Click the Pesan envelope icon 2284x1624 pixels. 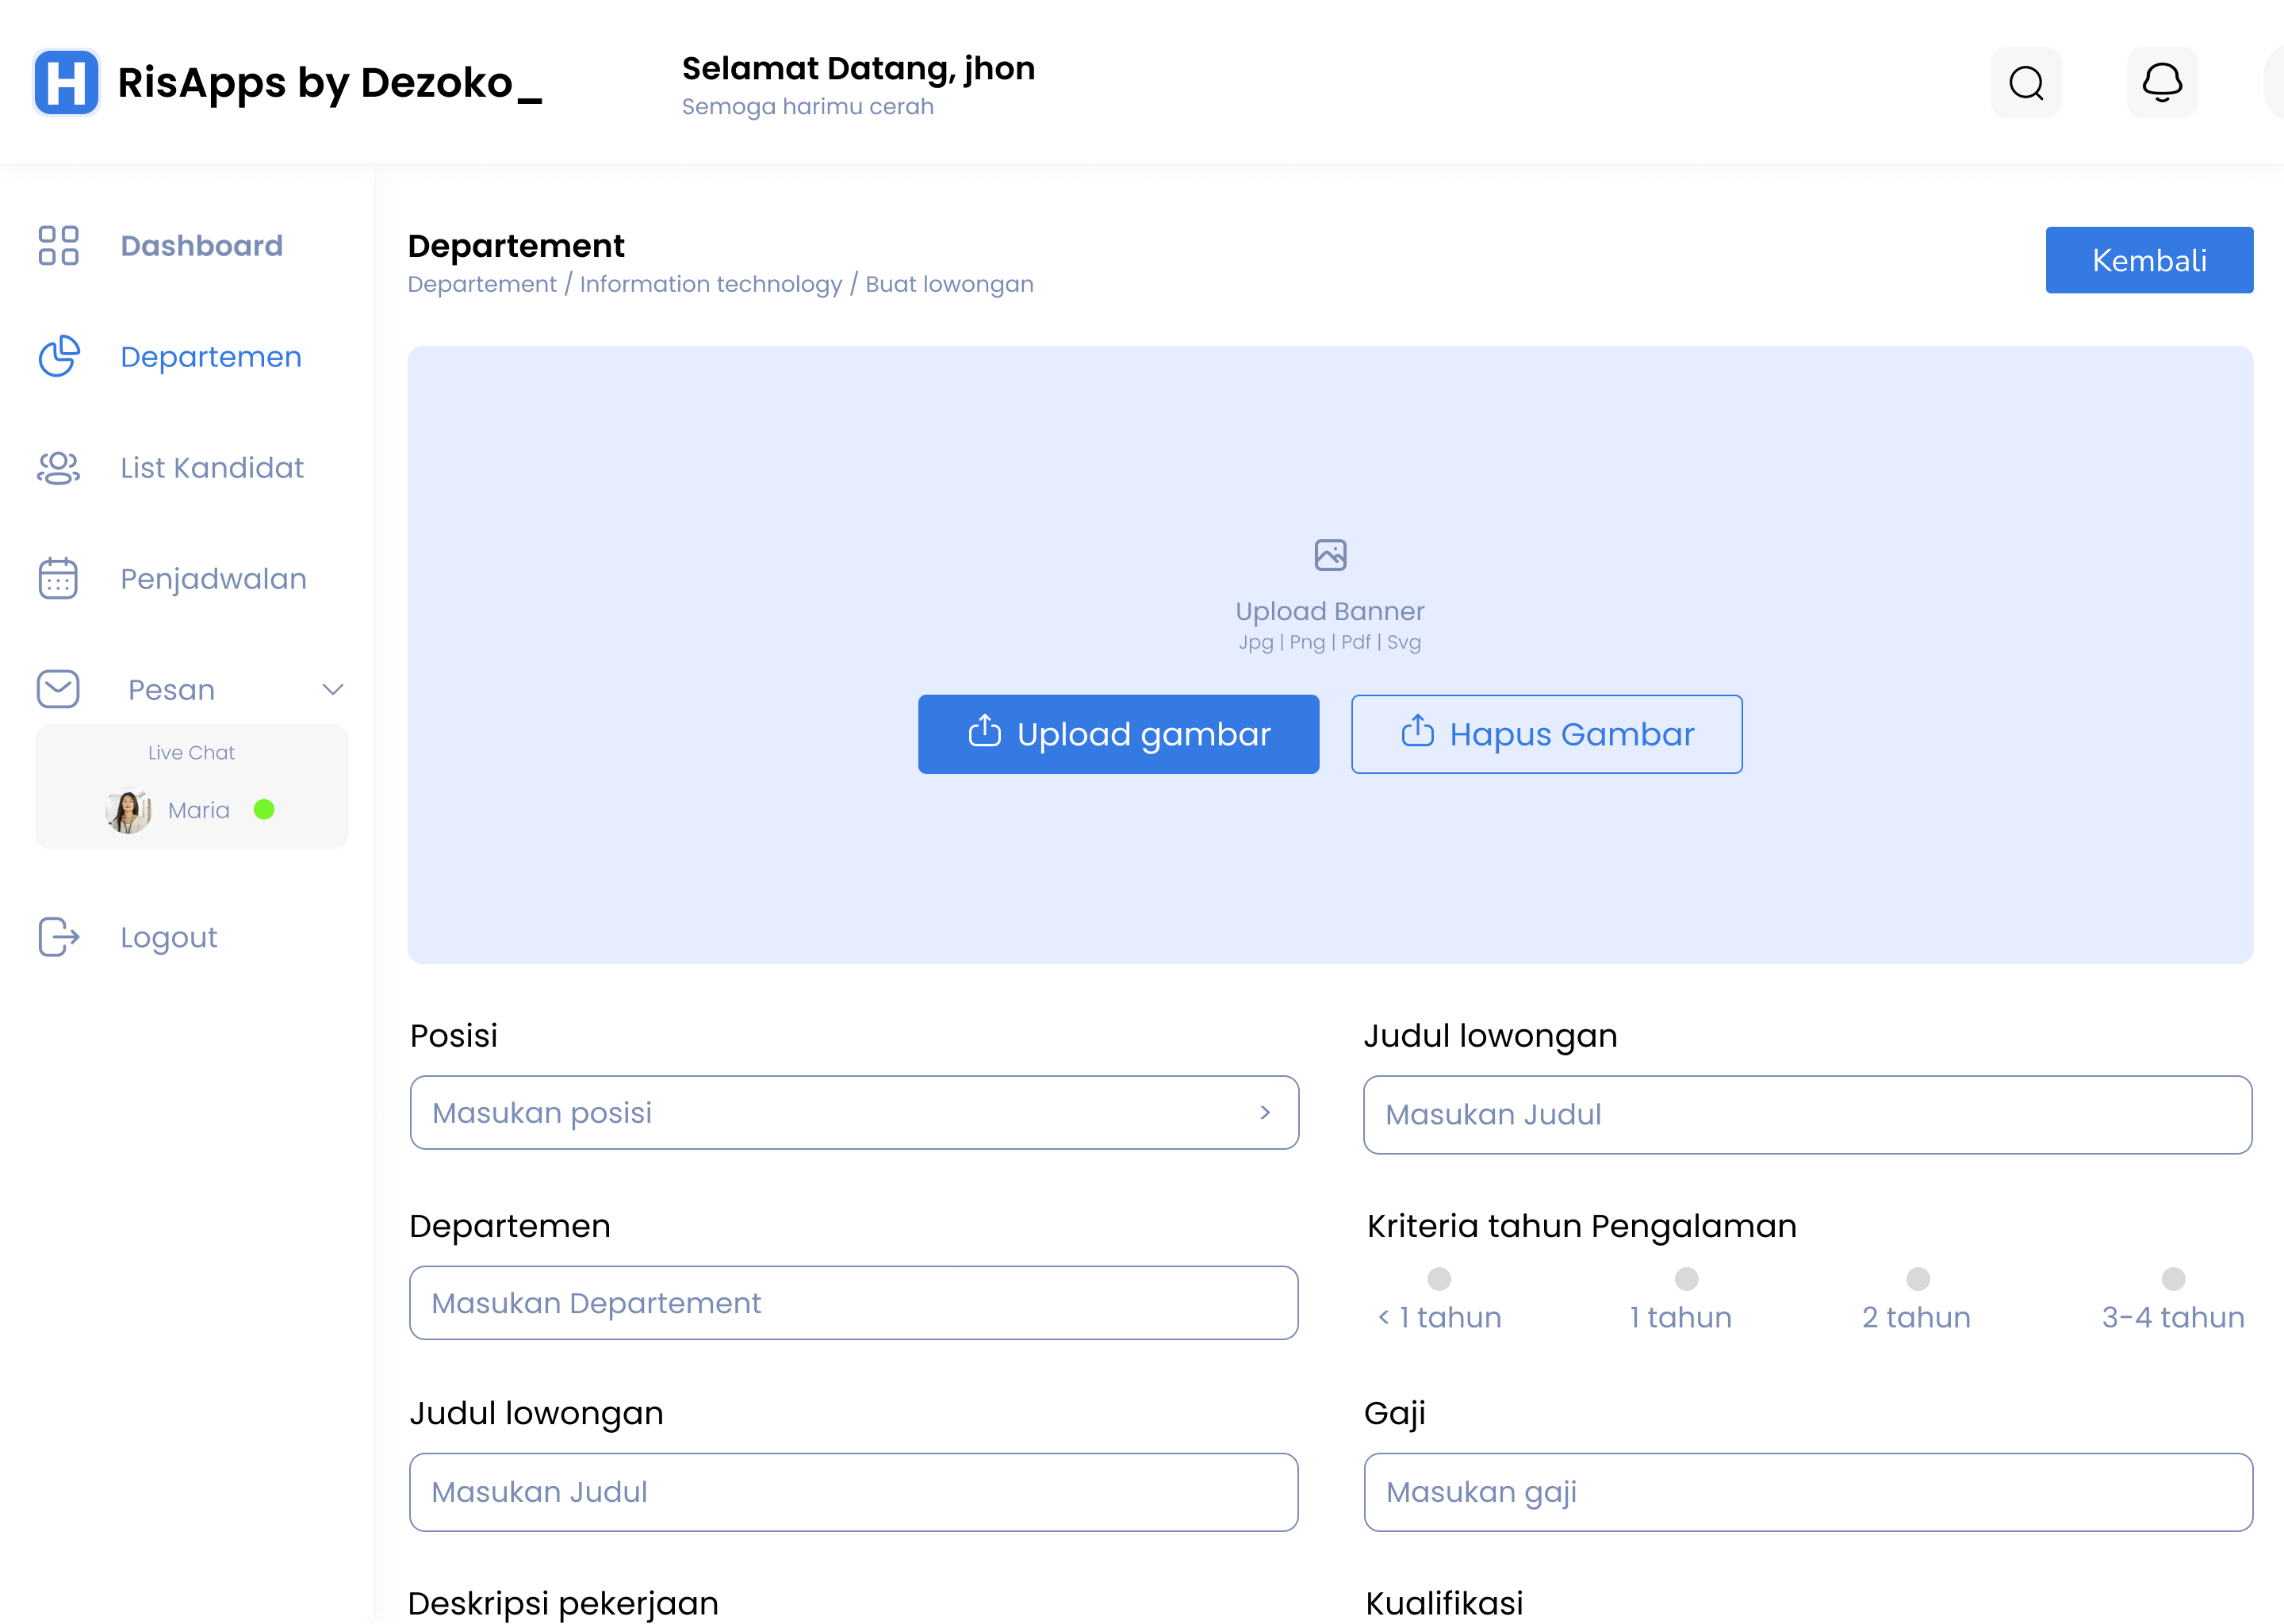(58, 689)
